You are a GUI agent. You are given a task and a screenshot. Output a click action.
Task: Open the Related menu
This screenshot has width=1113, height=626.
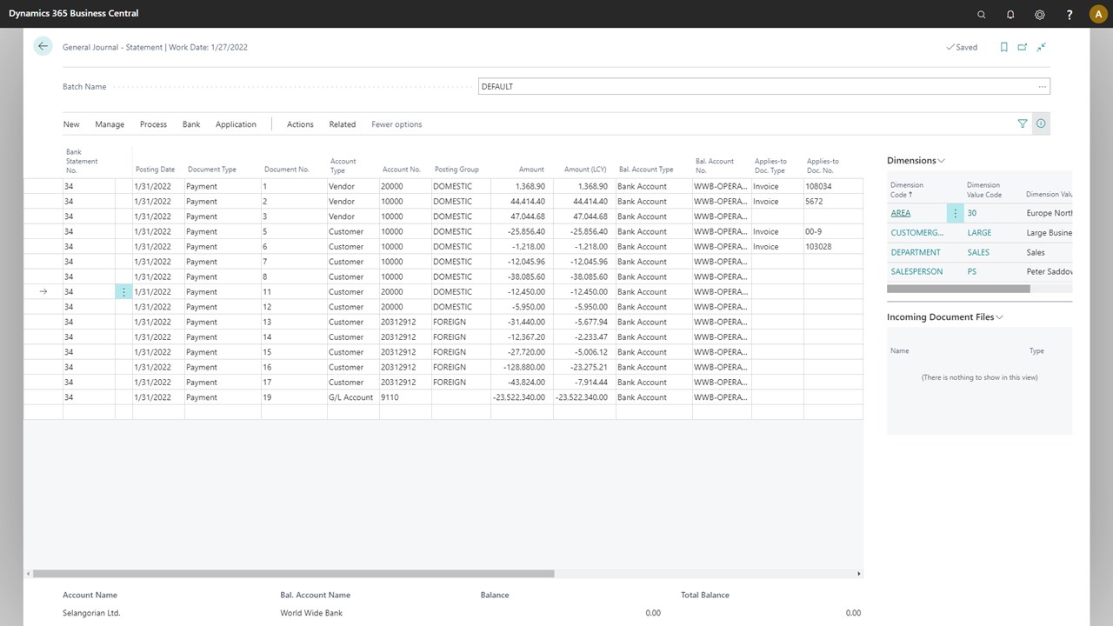tap(343, 124)
